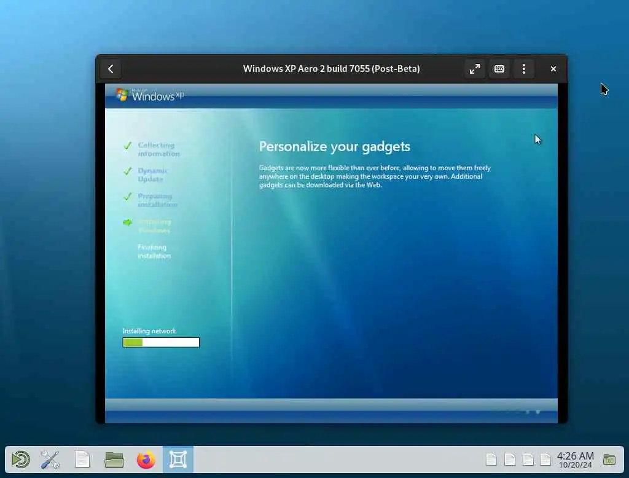629x478 pixels.
Task: Open the text document launcher in panel
Action: pyautogui.click(x=82, y=460)
